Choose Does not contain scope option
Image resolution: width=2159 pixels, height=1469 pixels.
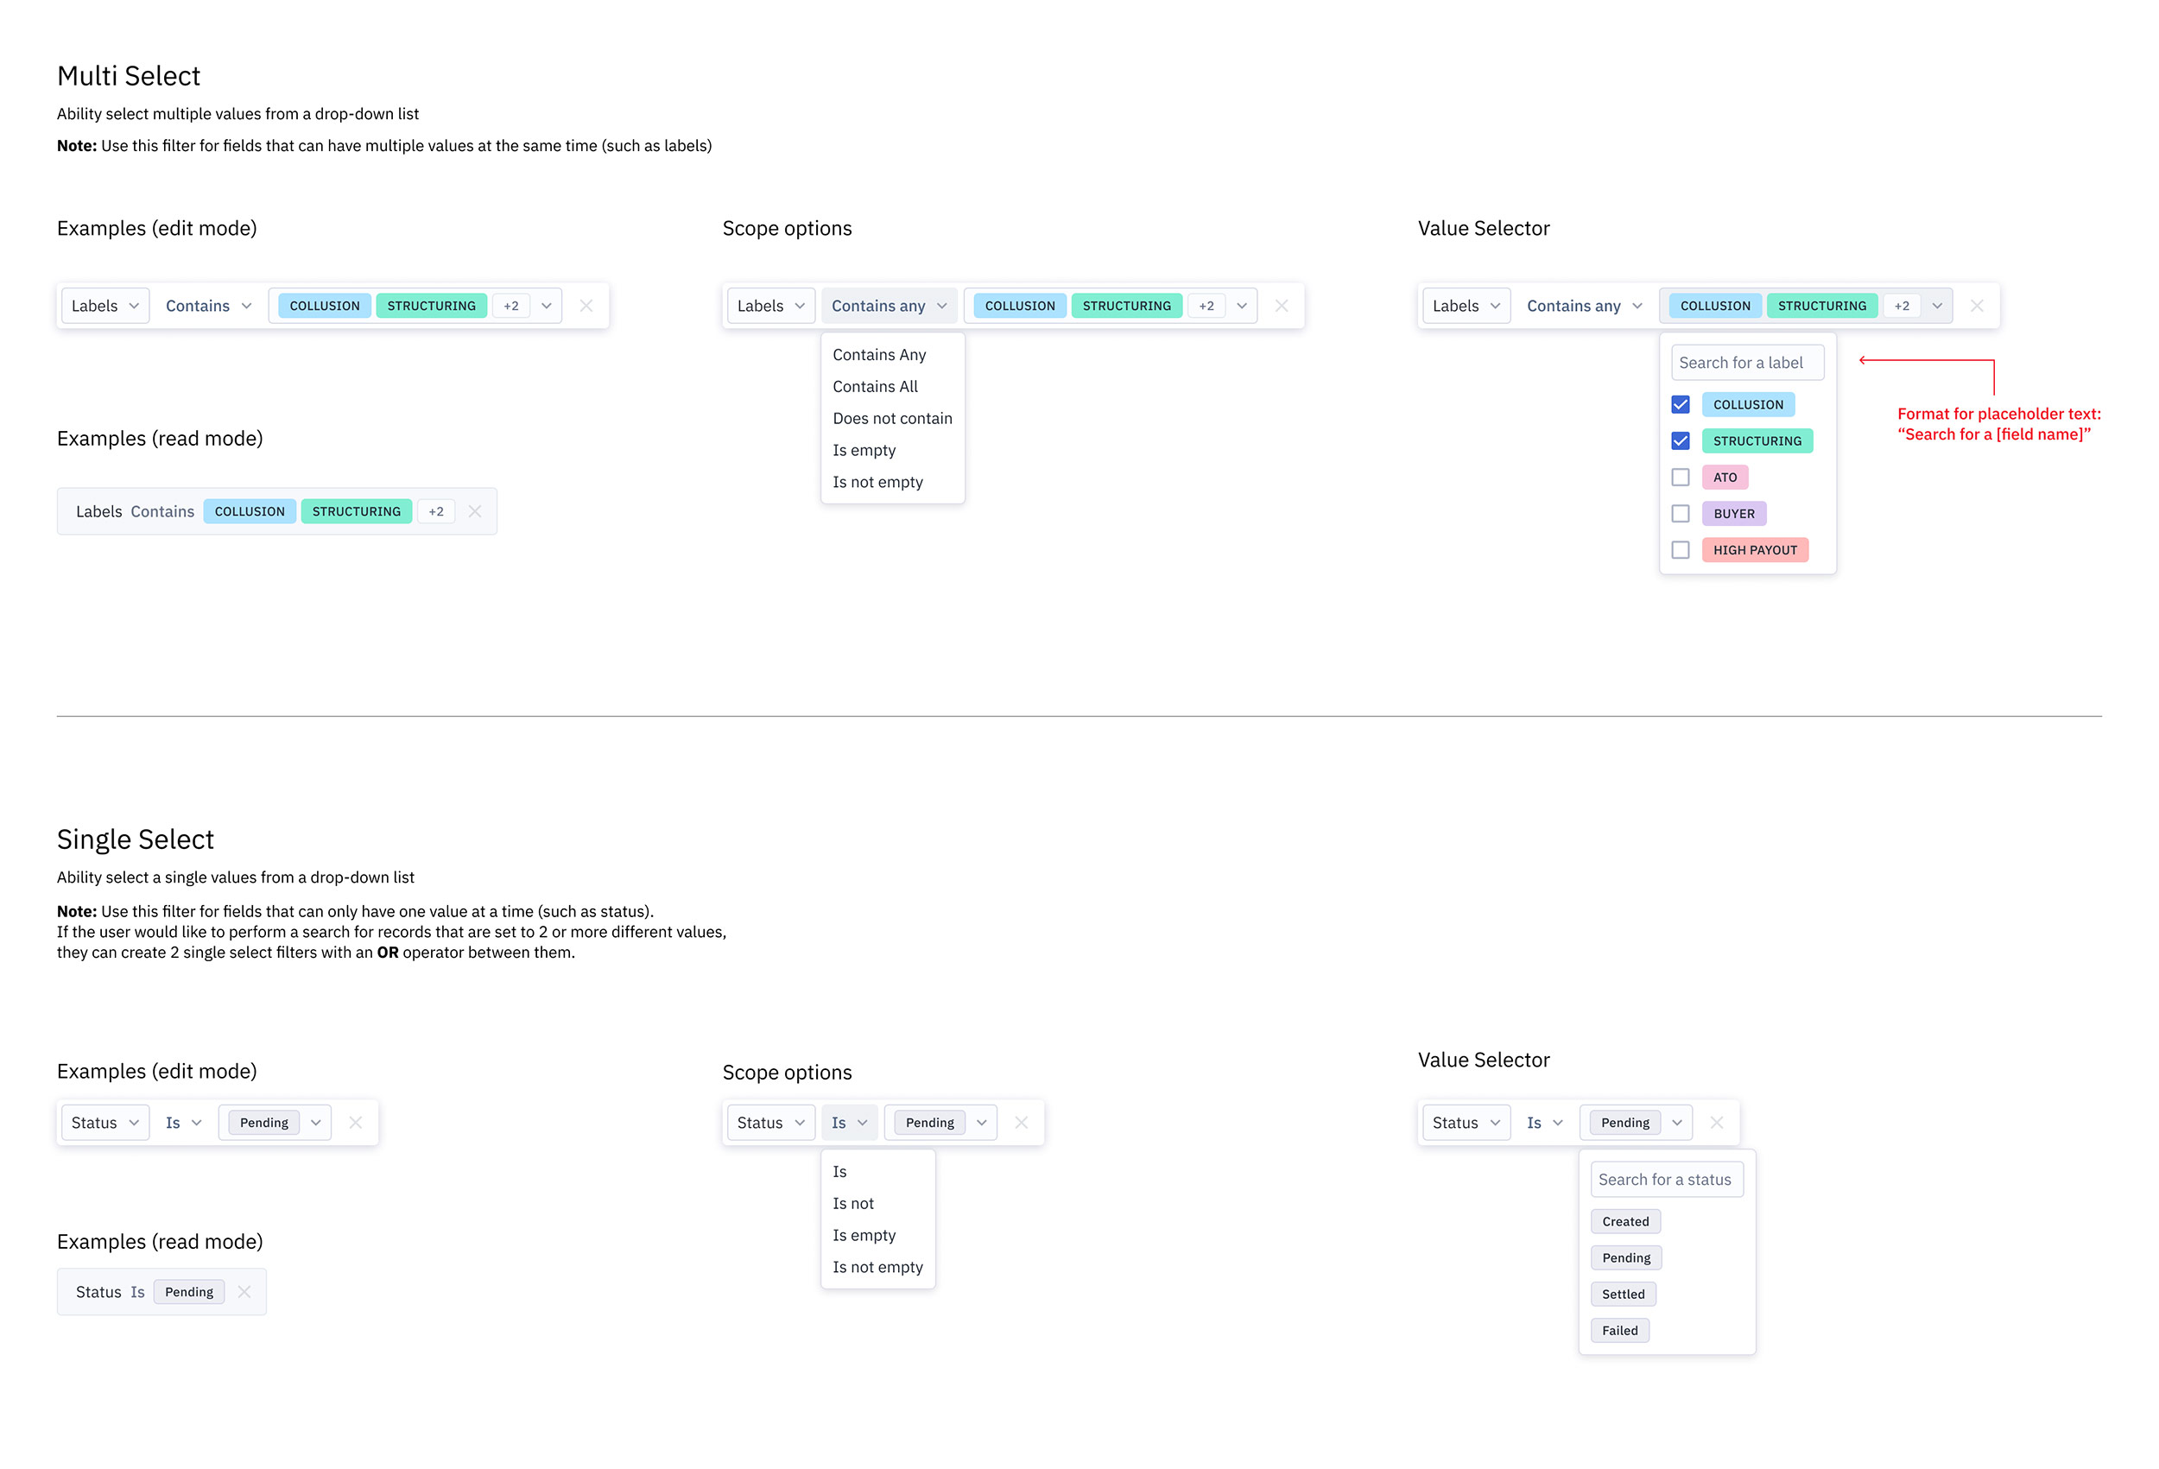[x=892, y=418]
